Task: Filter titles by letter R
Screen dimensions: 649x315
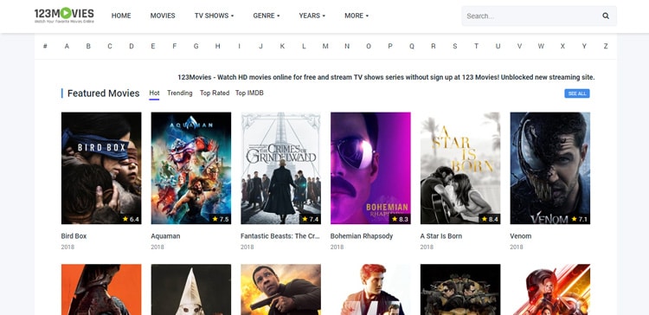Action: (x=433, y=46)
